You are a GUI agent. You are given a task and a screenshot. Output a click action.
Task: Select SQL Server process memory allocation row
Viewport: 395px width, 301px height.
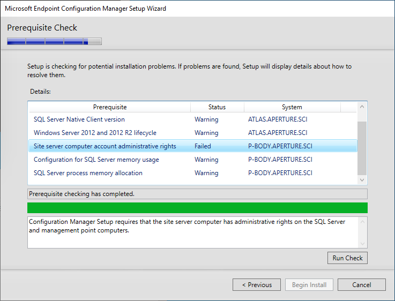(x=193, y=173)
